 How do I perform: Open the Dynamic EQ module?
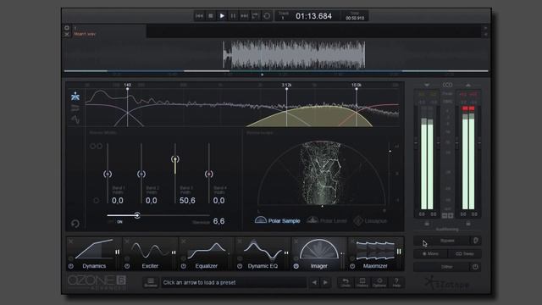[x=263, y=253]
